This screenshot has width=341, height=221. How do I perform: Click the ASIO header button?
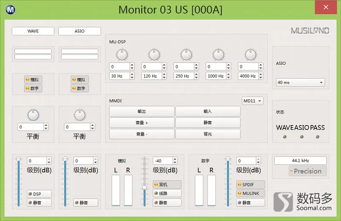[x=80, y=31]
